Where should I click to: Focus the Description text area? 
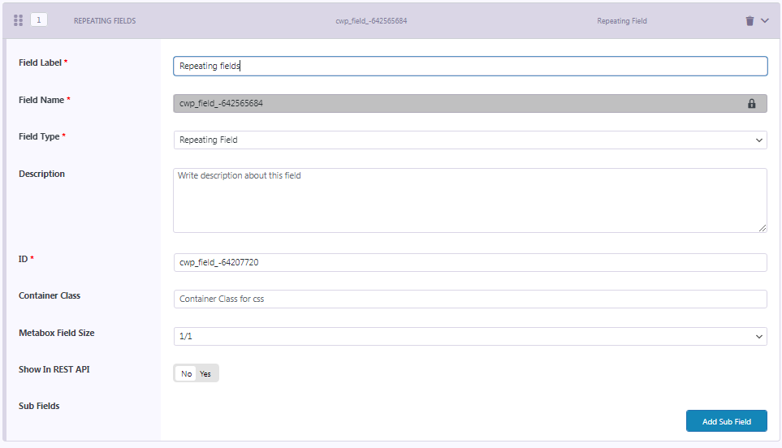(470, 200)
